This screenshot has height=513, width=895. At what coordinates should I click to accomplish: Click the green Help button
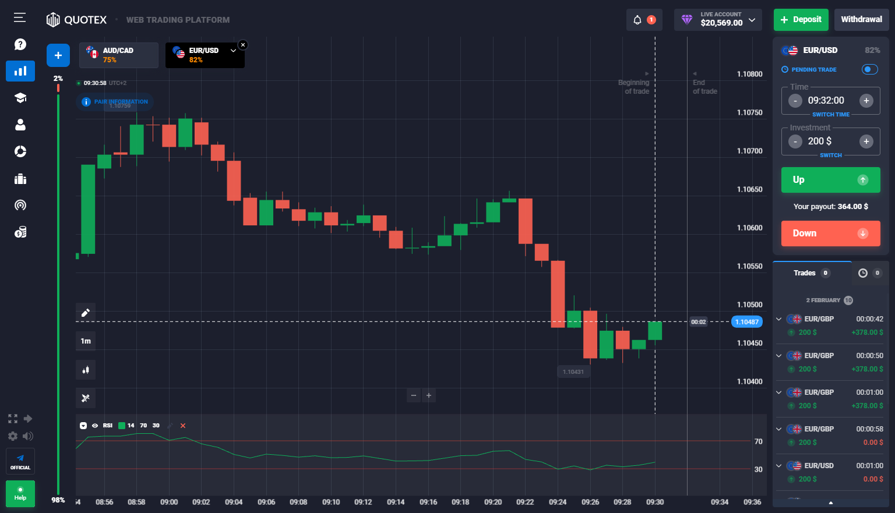tap(20, 494)
